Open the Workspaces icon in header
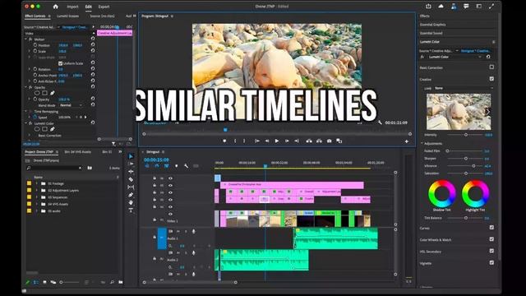Image resolution: width=526 pixels, height=296 pixels. [x=478, y=7]
